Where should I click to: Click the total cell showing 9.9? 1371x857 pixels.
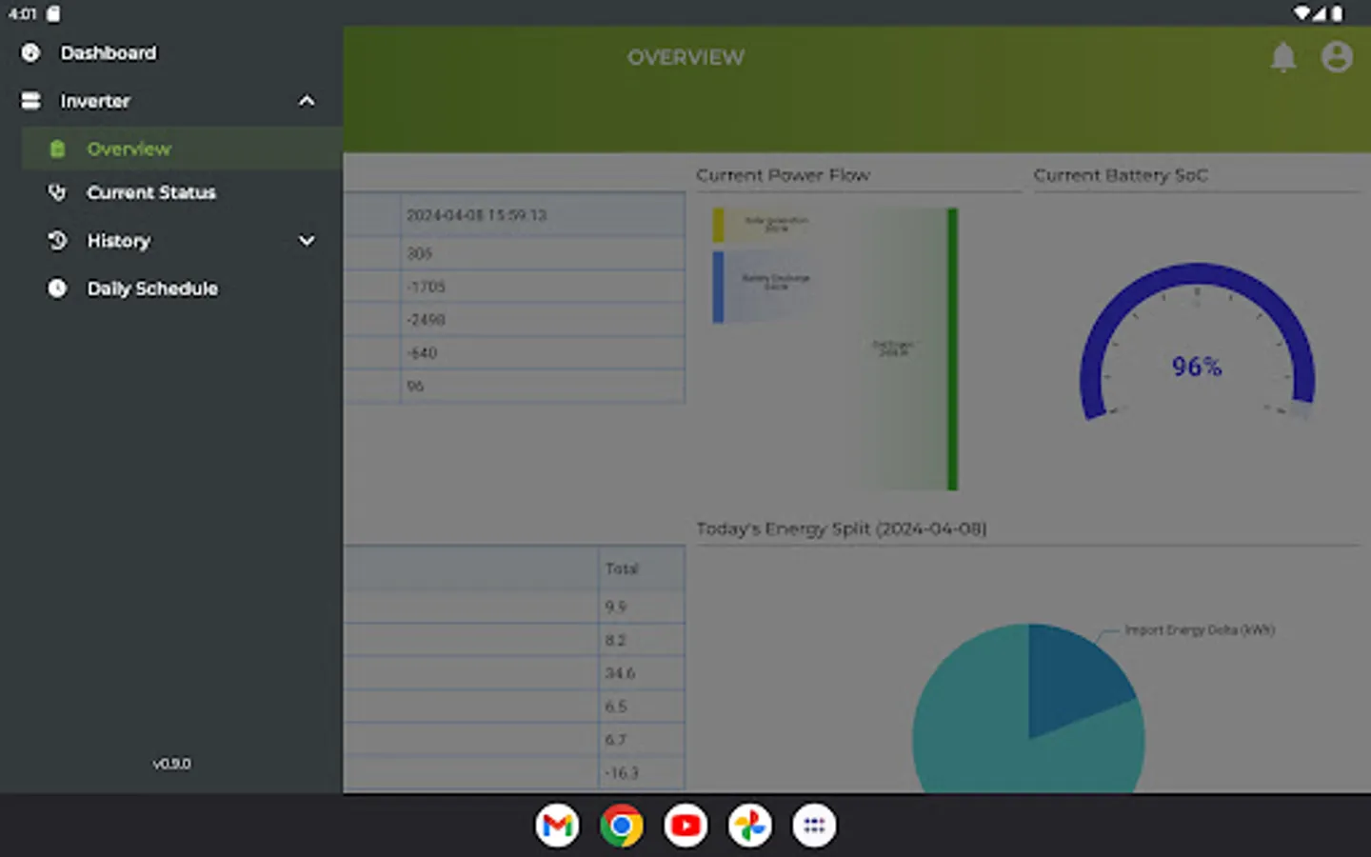pos(642,607)
